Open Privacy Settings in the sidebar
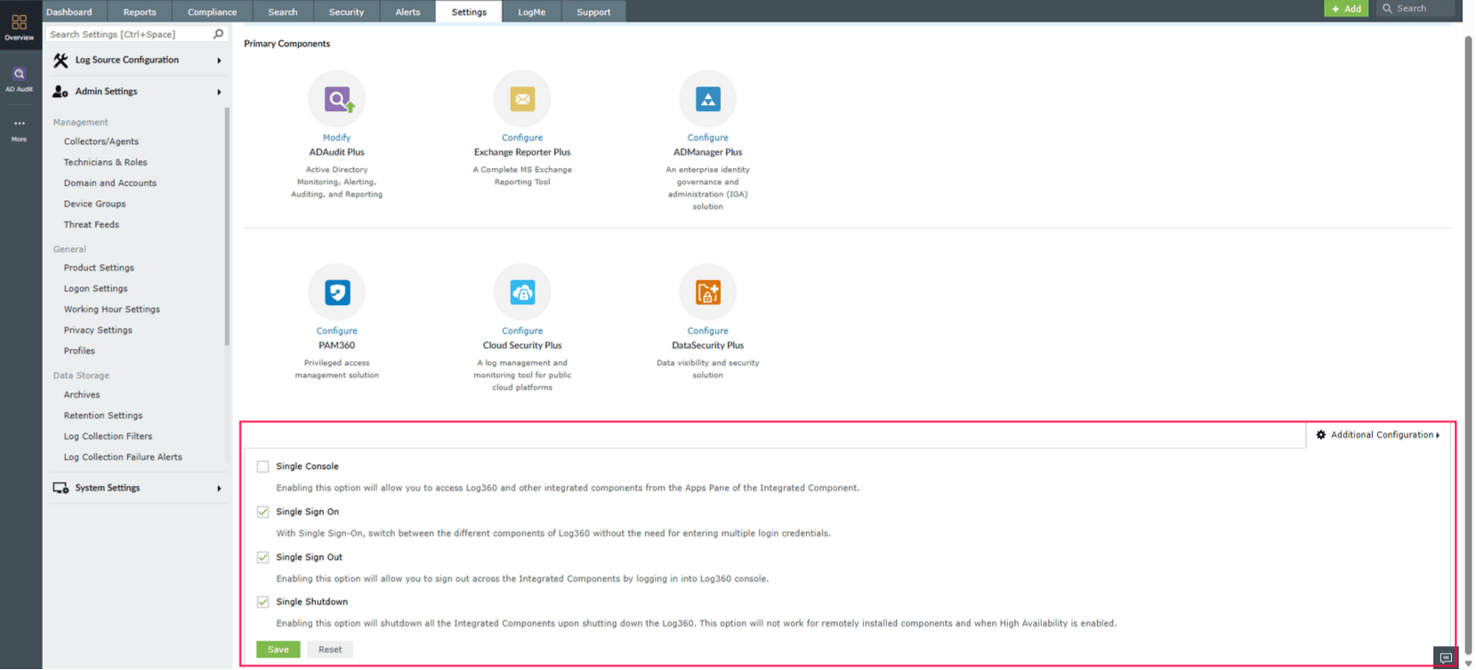The height and width of the screenshot is (670, 1476). [98, 330]
